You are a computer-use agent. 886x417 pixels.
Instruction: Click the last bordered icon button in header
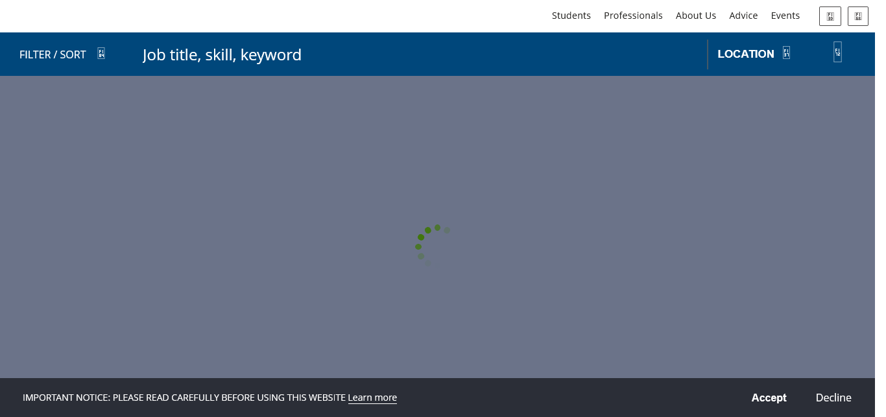(x=857, y=16)
